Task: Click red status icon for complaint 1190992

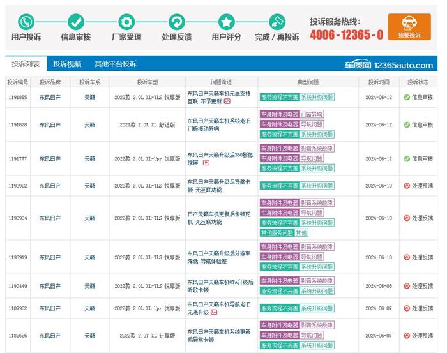Action: (407, 186)
